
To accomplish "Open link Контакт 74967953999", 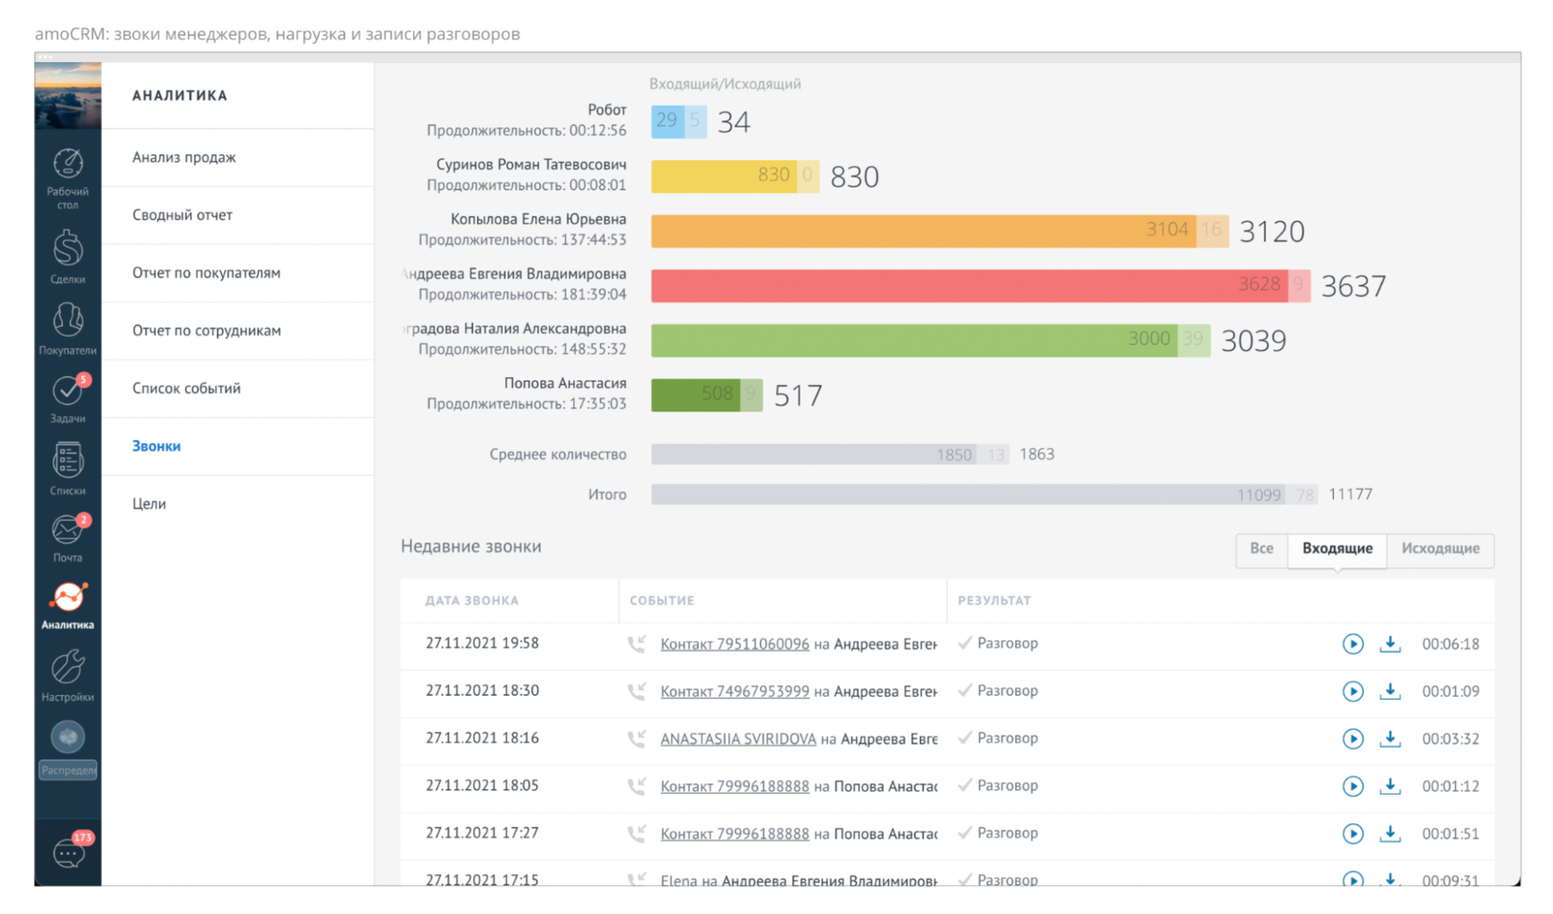I will click(x=735, y=691).
